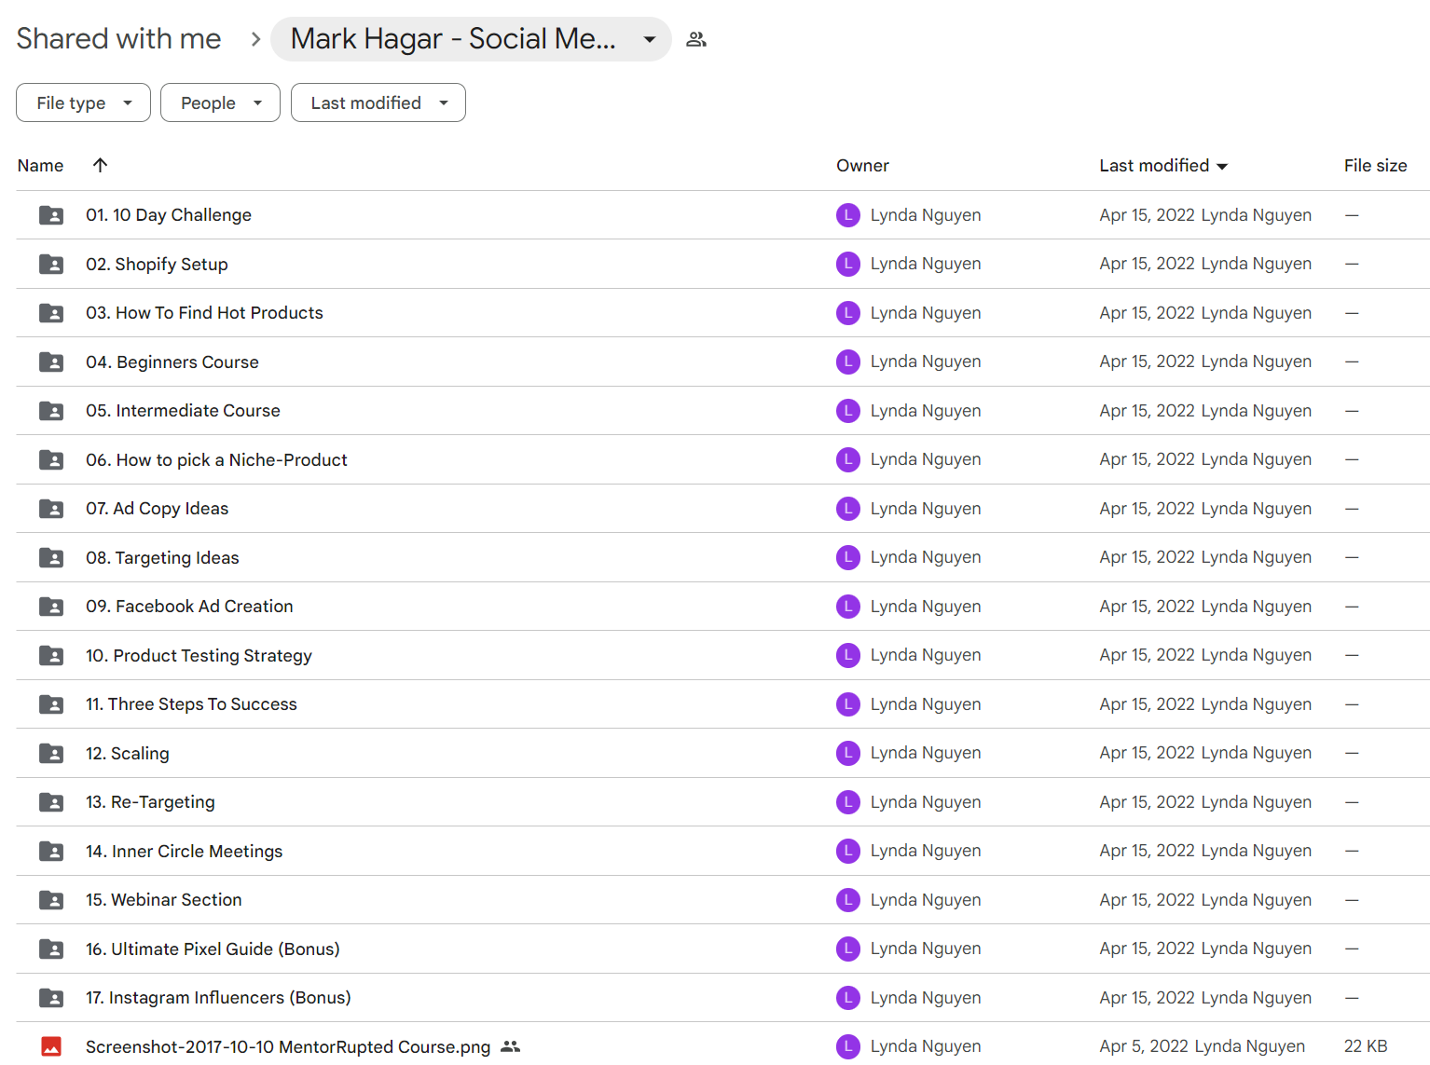
Task: Click folder icon for 17. Instagram Influencers
Action: point(51,998)
